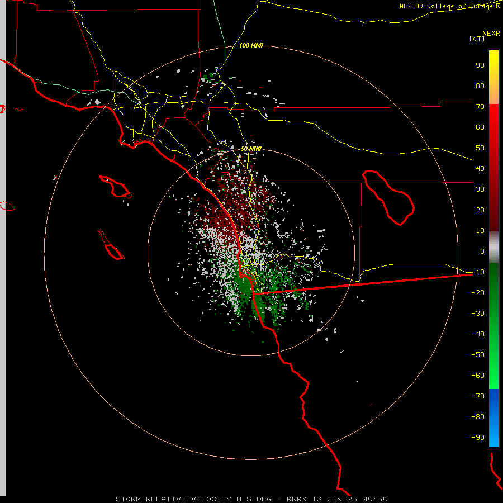The width and height of the screenshot is (503, 503).
Task: Pick the gray zero-velocity segment of the scale
Action: click(x=493, y=248)
